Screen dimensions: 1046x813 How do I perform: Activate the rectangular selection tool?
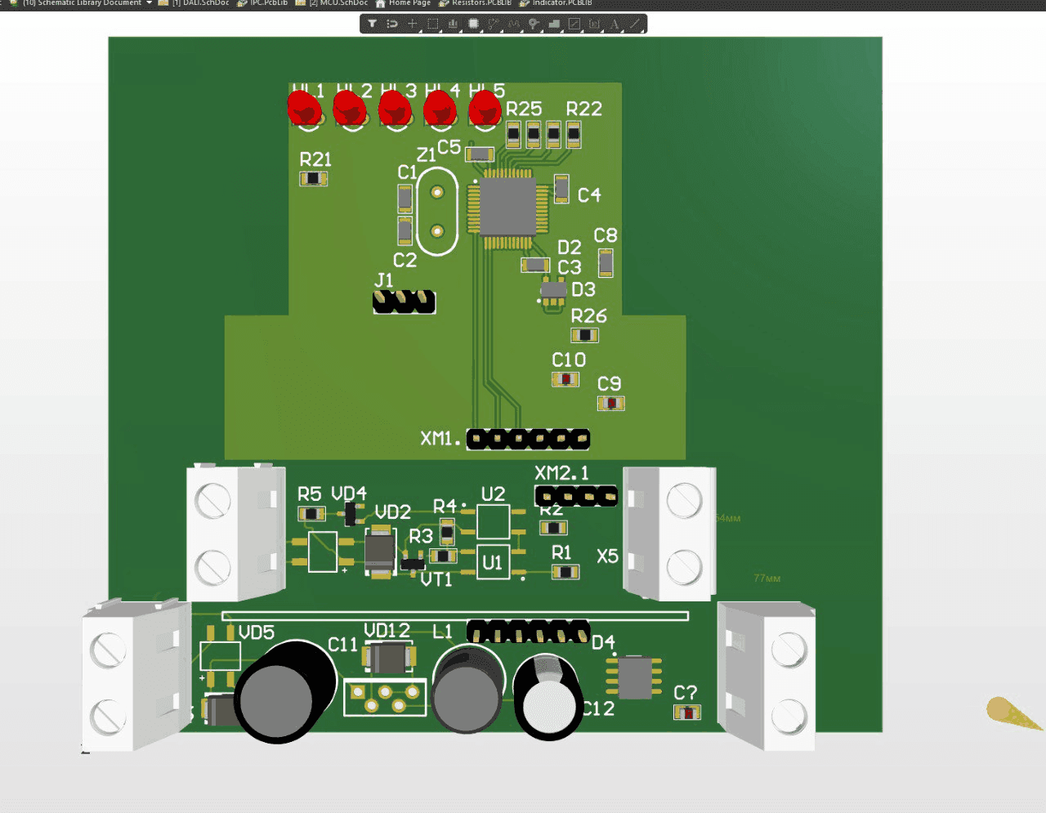tap(433, 24)
